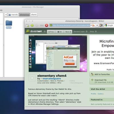Select xfwm4 in File Manager path bar
Viewport: 114px width, 114px height.
pos(34,15)
